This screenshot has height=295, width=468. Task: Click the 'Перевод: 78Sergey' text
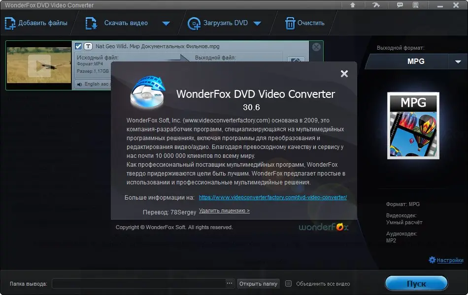coord(169,212)
